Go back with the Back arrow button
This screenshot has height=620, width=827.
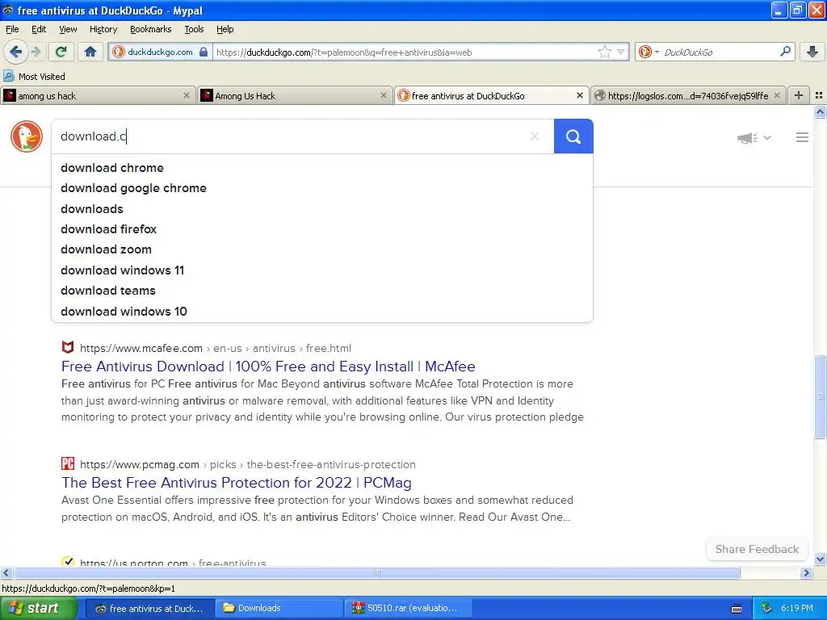[15, 52]
